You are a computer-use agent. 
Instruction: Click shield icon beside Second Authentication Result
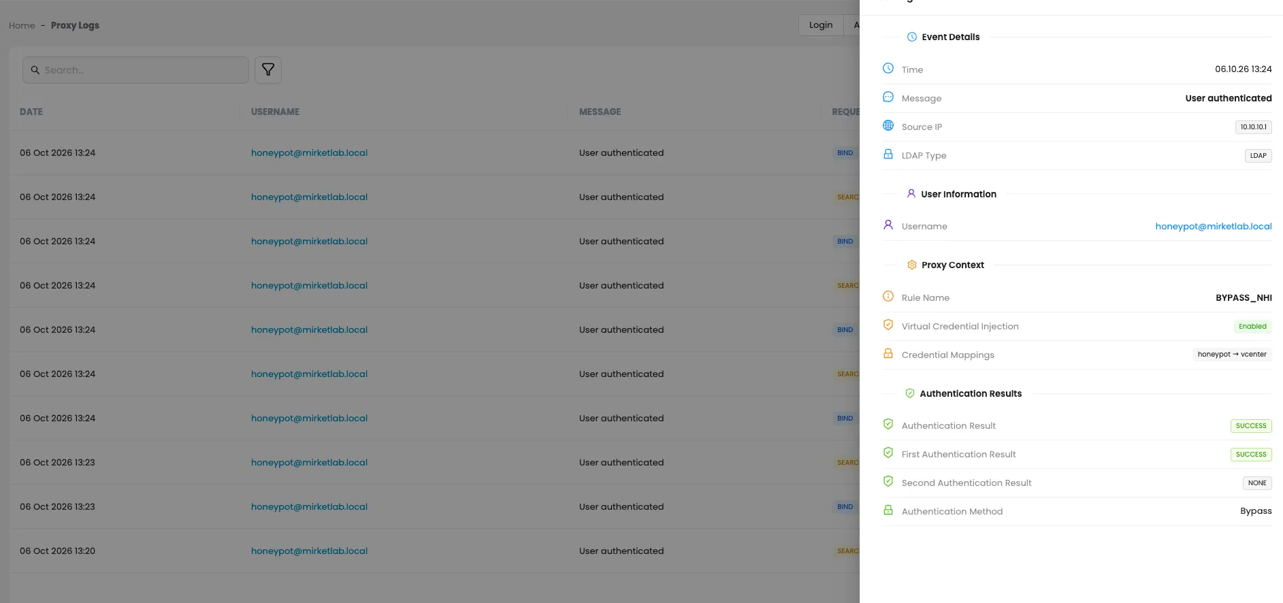pos(888,482)
